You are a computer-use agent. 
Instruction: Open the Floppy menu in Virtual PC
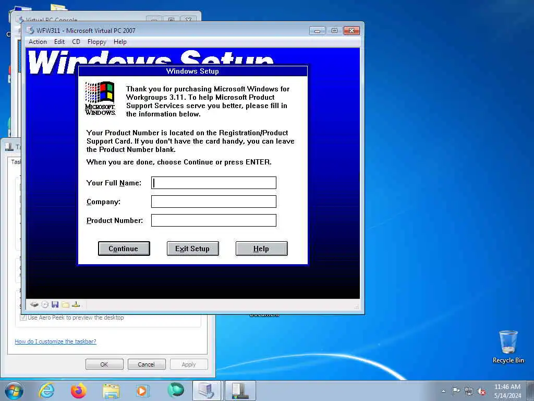96,42
